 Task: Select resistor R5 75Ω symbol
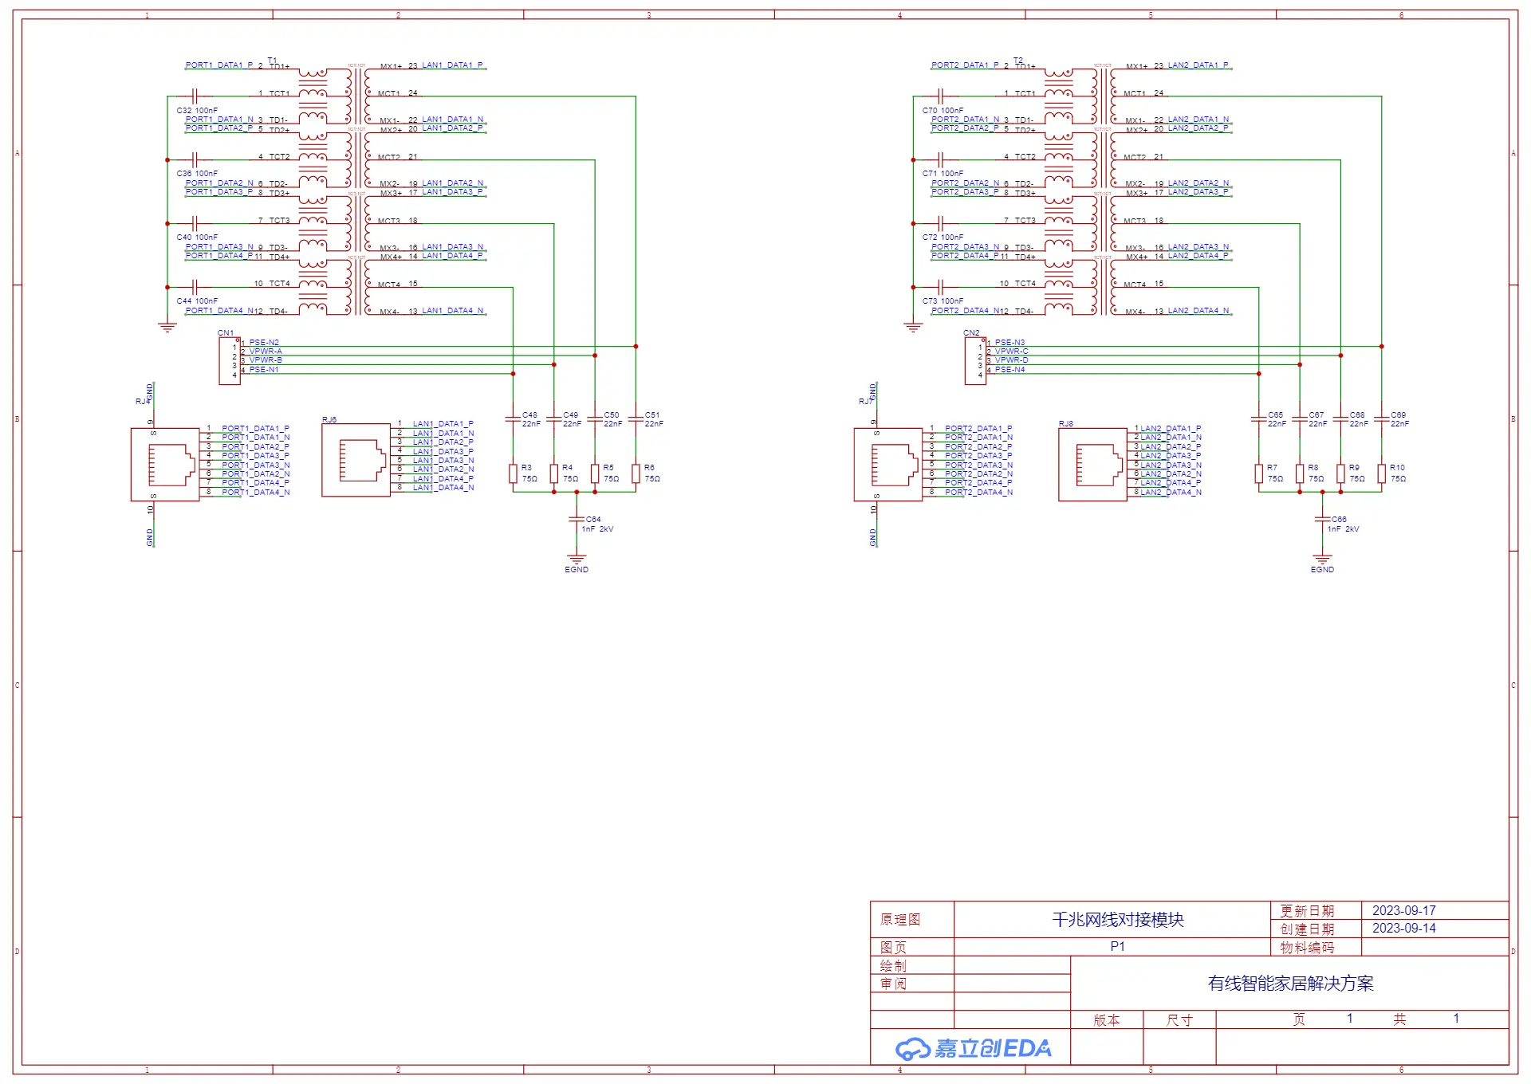(x=595, y=473)
